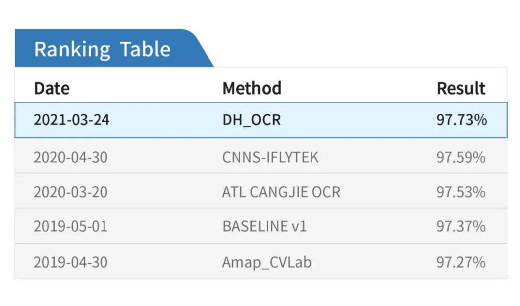Click the 97.37% result value
The height and width of the screenshot is (306, 520).
click(461, 226)
